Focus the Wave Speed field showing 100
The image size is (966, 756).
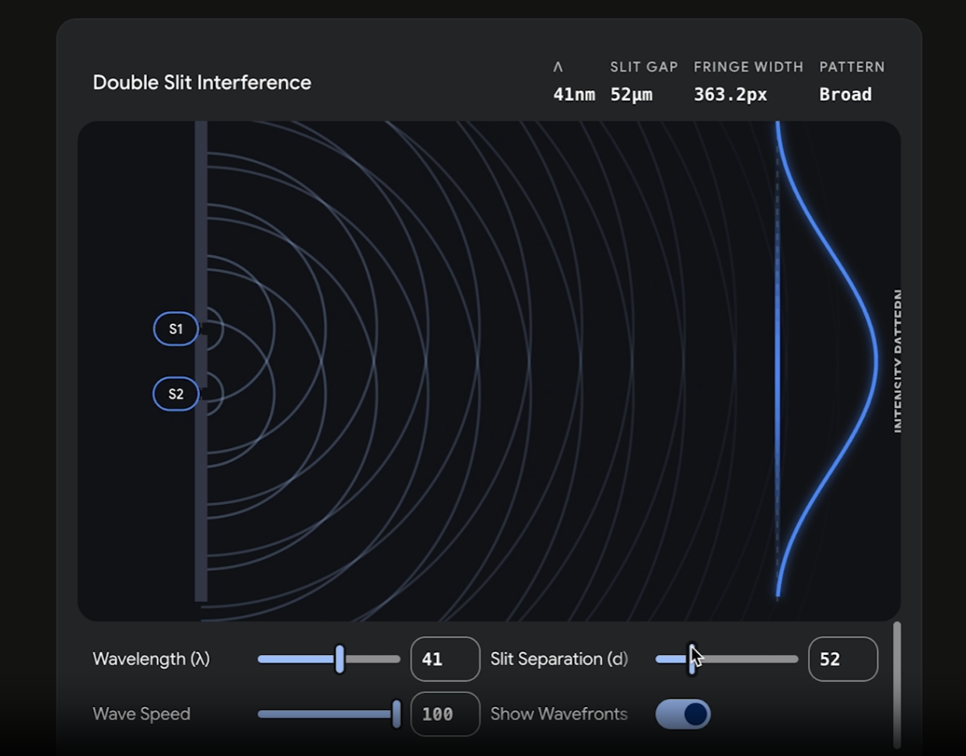click(x=445, y=714)
